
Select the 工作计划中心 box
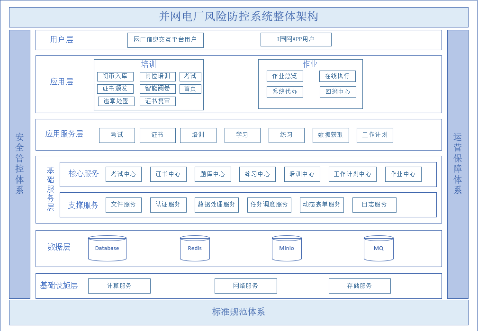click(352, 174)
